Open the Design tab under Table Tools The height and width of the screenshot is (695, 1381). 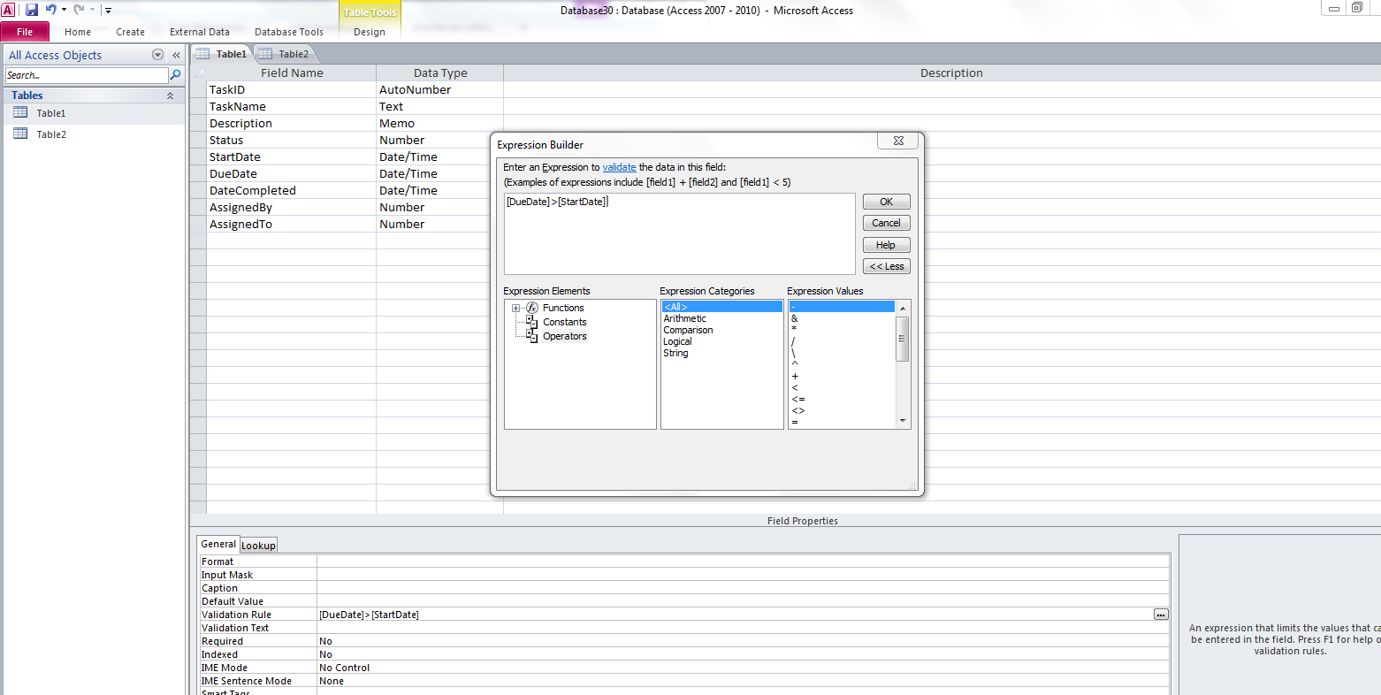pyautogui.click(x=370, y=32)
